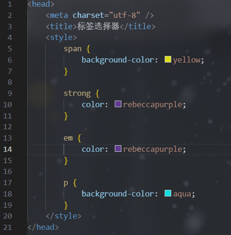Click the closing brace on line 15

point(66,161)
